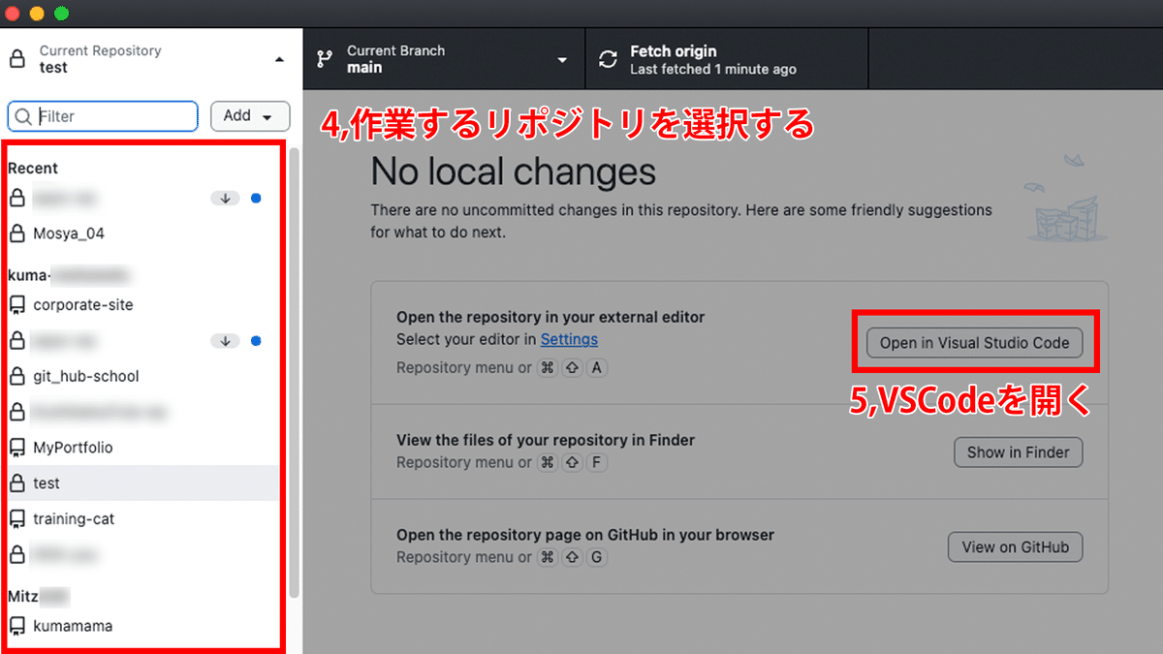1163x654 pixels.
Task: Click the branch icon in the toolbar
Action: tap(325, 59)
